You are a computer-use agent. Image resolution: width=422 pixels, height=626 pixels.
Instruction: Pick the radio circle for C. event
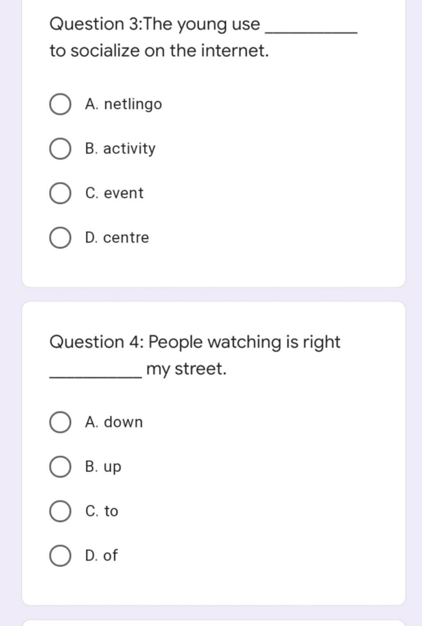60,193
